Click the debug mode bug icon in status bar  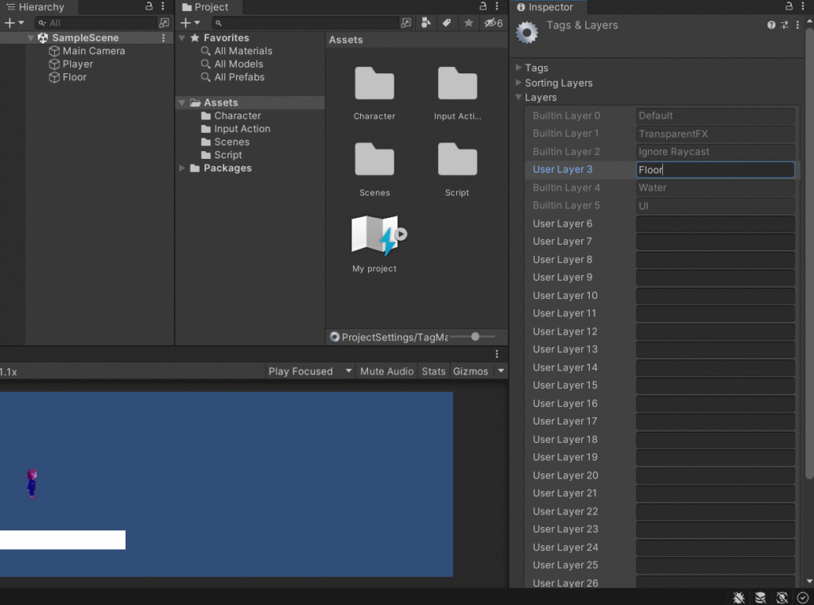[738, 597]
